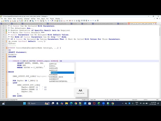Collapse the BEGIN block fold at line 25
Viewport: 161px width, 121px height.
[x=8, y=72]
